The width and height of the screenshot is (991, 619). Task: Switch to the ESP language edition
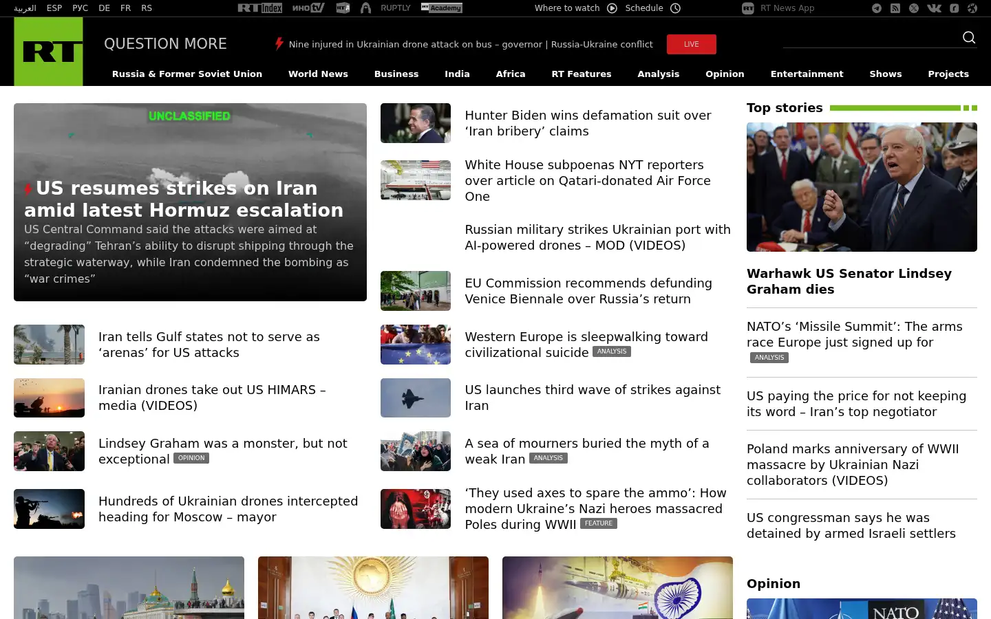pyautogui.click(x=54, y=8)
